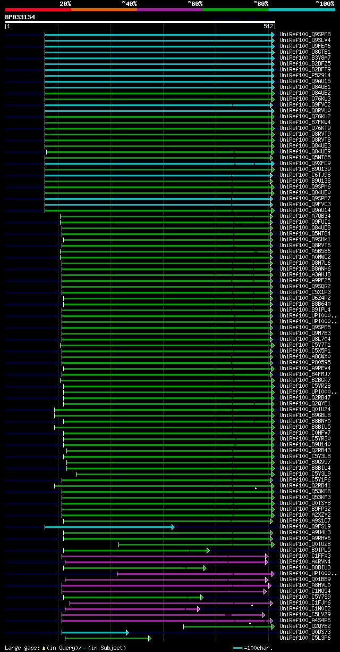The image size is (340, 652).
Task: Click the purple alignment bar for UniRef100_C1FFX3
Action: click(x=165, y=556)
